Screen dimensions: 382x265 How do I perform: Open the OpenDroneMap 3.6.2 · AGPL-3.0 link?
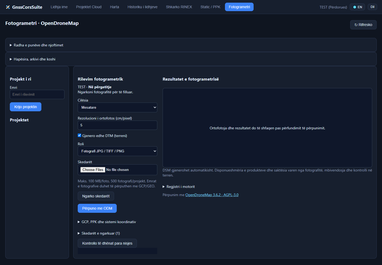212,195
